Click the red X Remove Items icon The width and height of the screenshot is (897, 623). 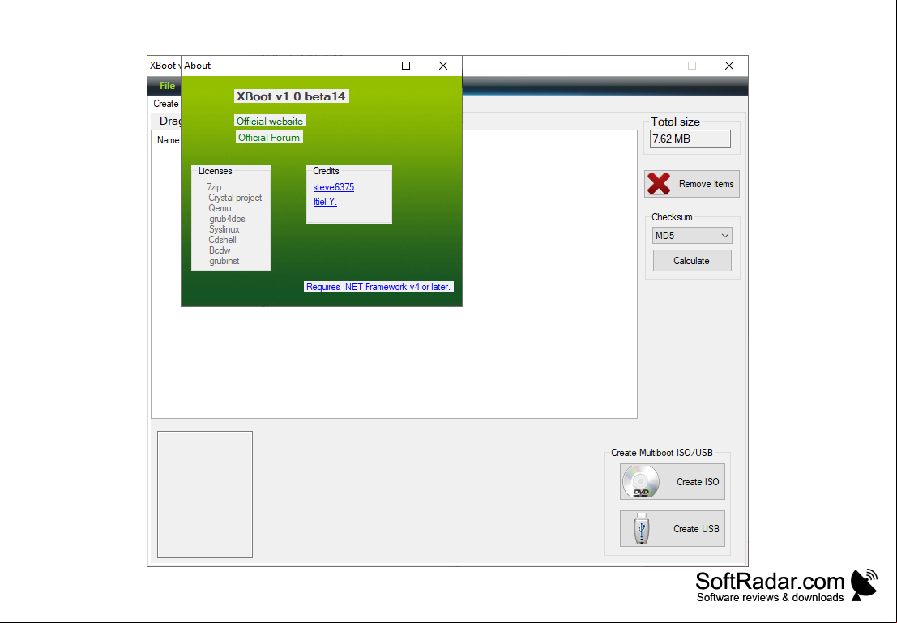[659, 184]
